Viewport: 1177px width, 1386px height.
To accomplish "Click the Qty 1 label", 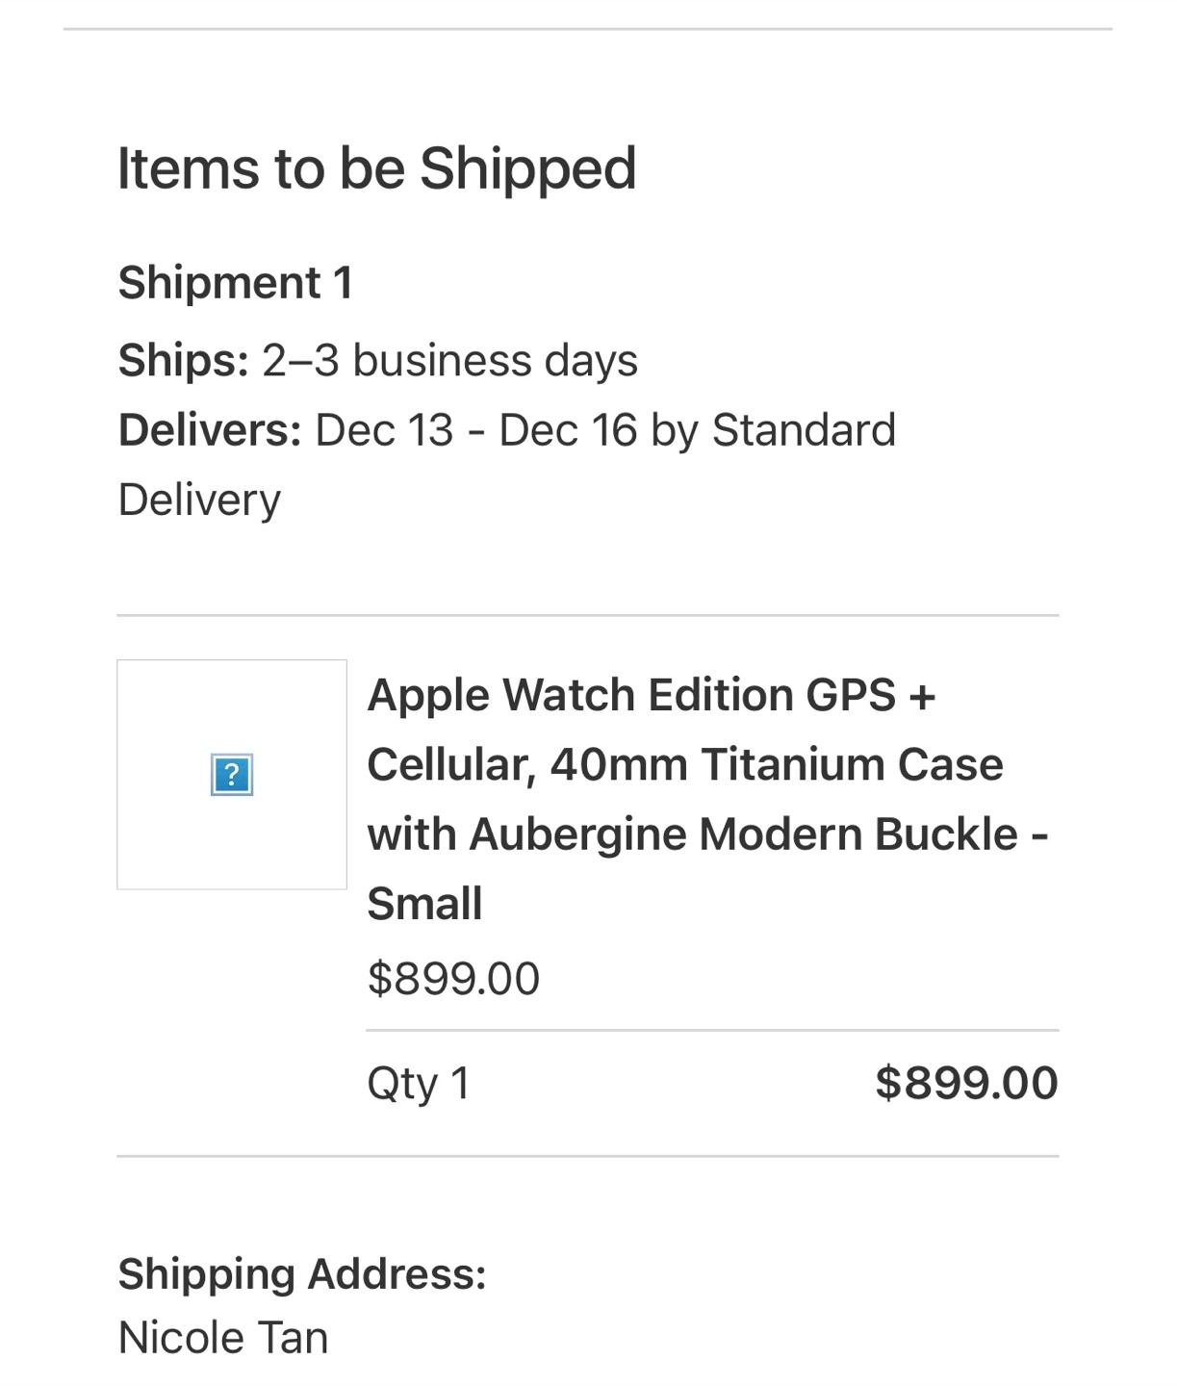I will click(x=419, y=1084).
